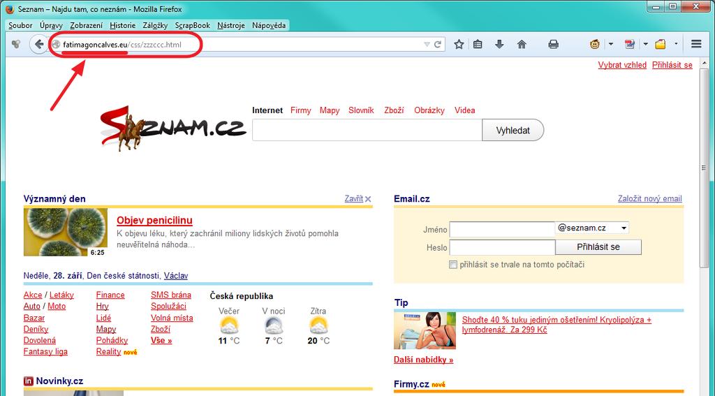This screenshot has width=715, height=396.
Task: Click the Večer weather icon
Action: [x=229, y=326]
